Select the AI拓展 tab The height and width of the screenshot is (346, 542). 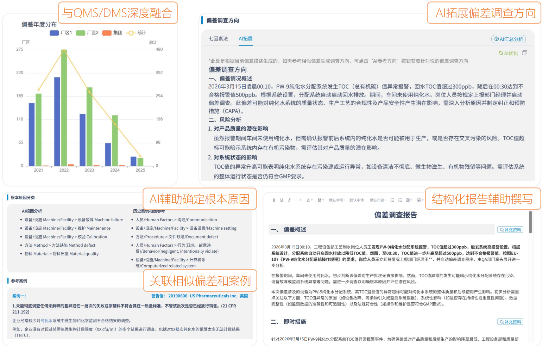tap(246, 39)
